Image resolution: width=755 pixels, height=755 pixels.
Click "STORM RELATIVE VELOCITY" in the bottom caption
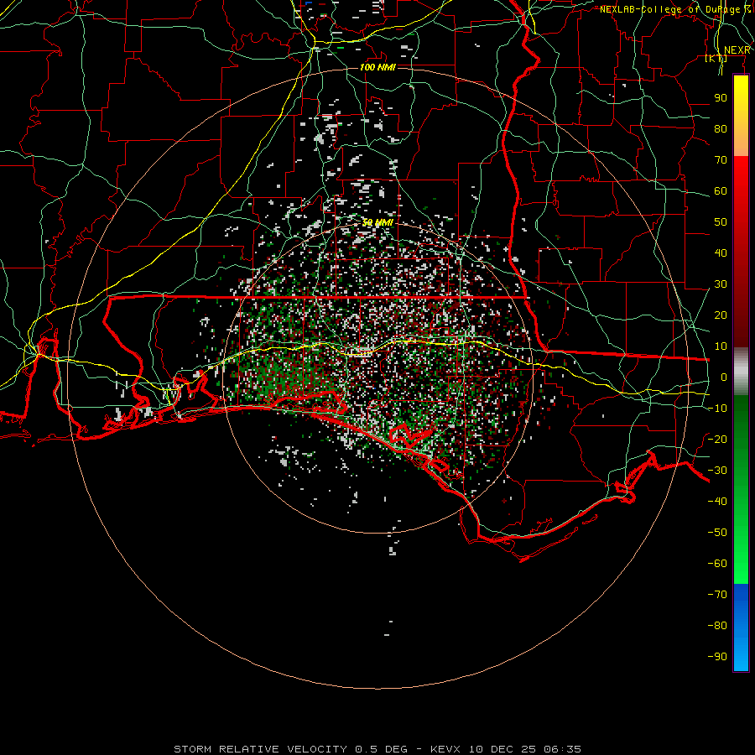tap(260, 749)
